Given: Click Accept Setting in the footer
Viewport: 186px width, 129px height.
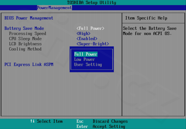Looking at the screenshot, I should 109,126.
